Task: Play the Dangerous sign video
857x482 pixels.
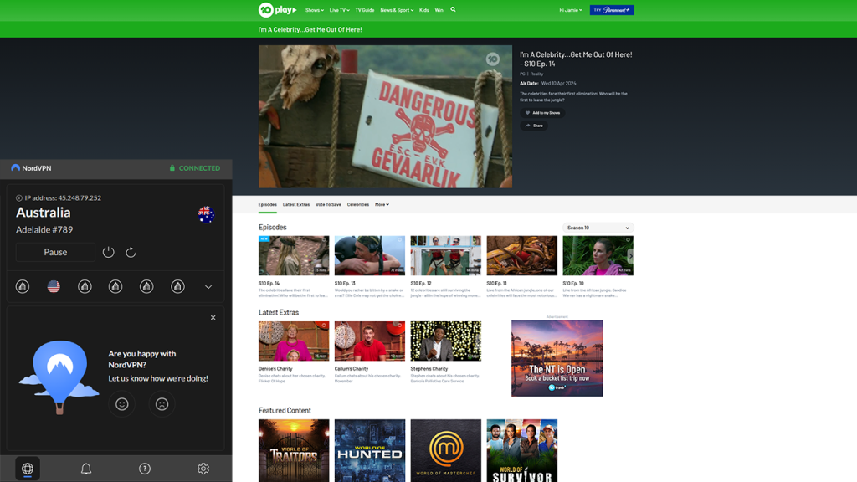Action: point(385,116)
